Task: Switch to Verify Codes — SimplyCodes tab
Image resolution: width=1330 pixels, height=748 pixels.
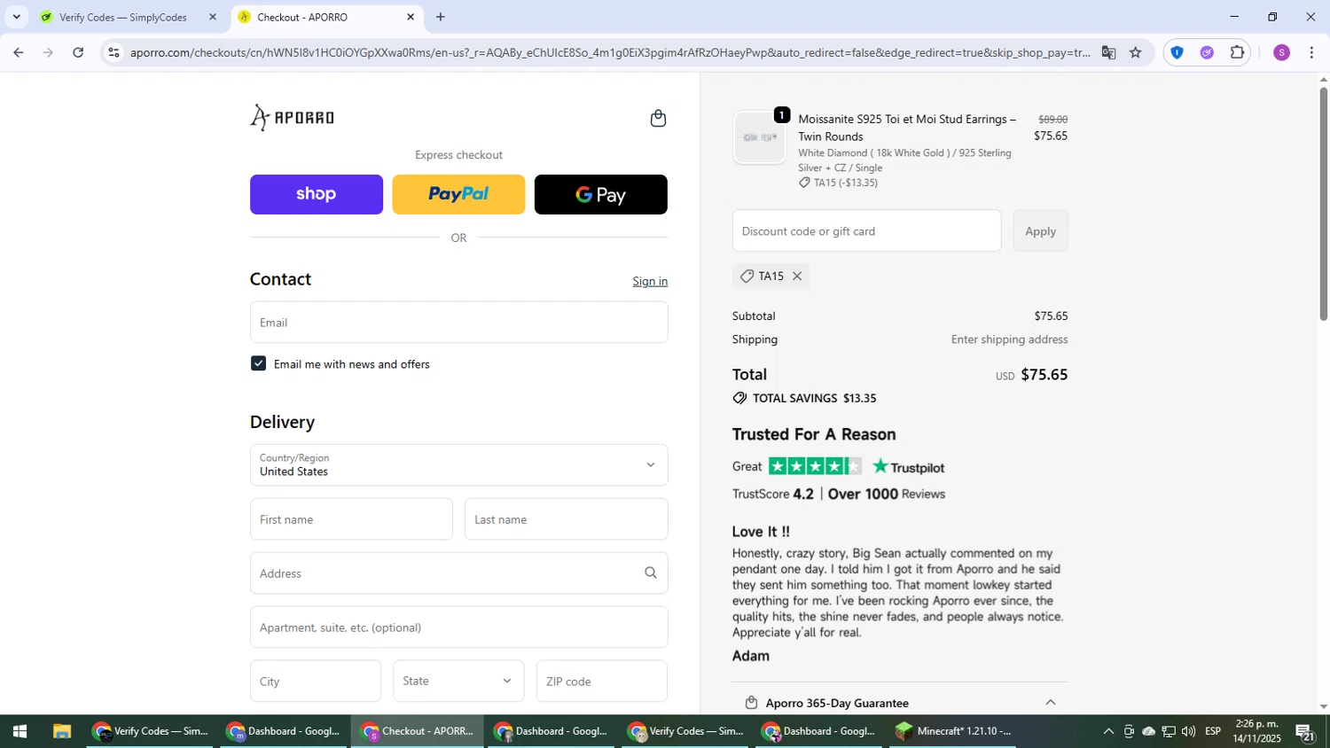Action: tap(123, 17)
